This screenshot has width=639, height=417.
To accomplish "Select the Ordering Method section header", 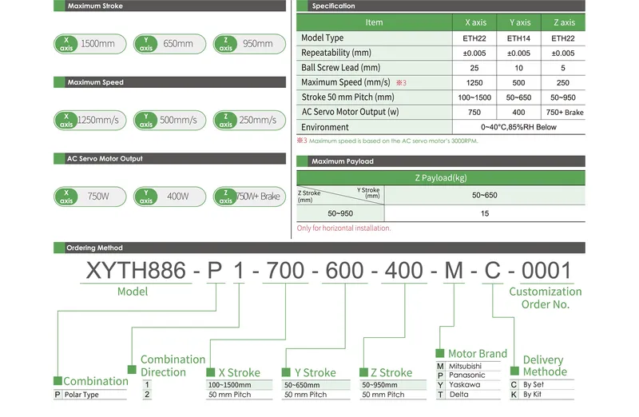I will (319, 248).
